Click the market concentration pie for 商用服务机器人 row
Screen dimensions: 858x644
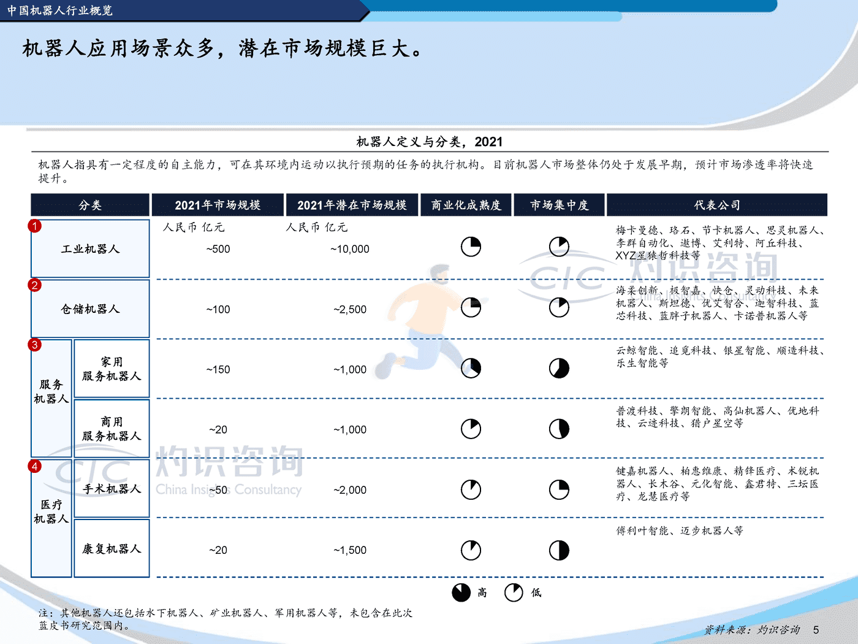click(x=559, y=429)
